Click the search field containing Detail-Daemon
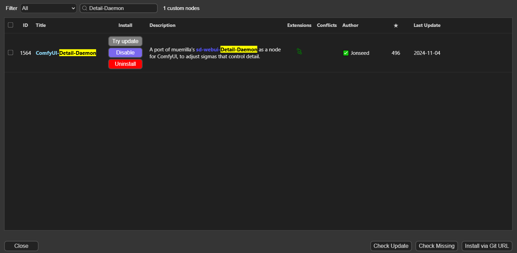This screenshot has width=517, height=253. (x=118, y=8)
